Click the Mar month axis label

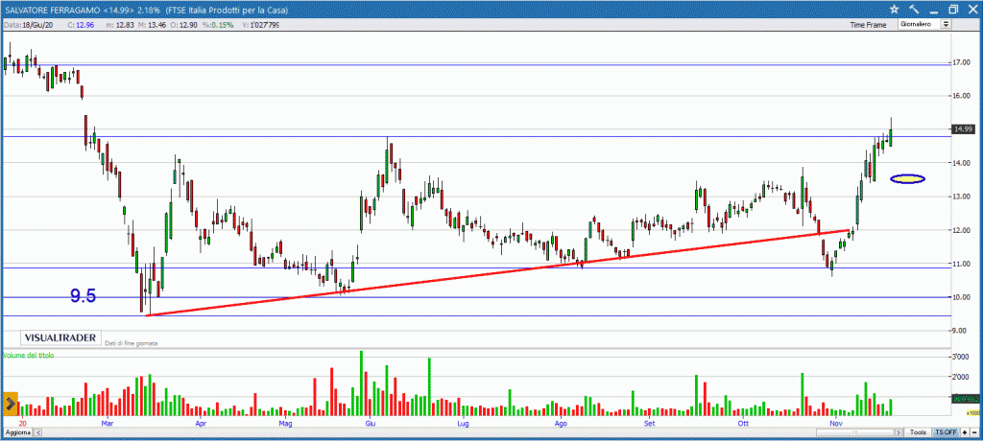[108, 424]
